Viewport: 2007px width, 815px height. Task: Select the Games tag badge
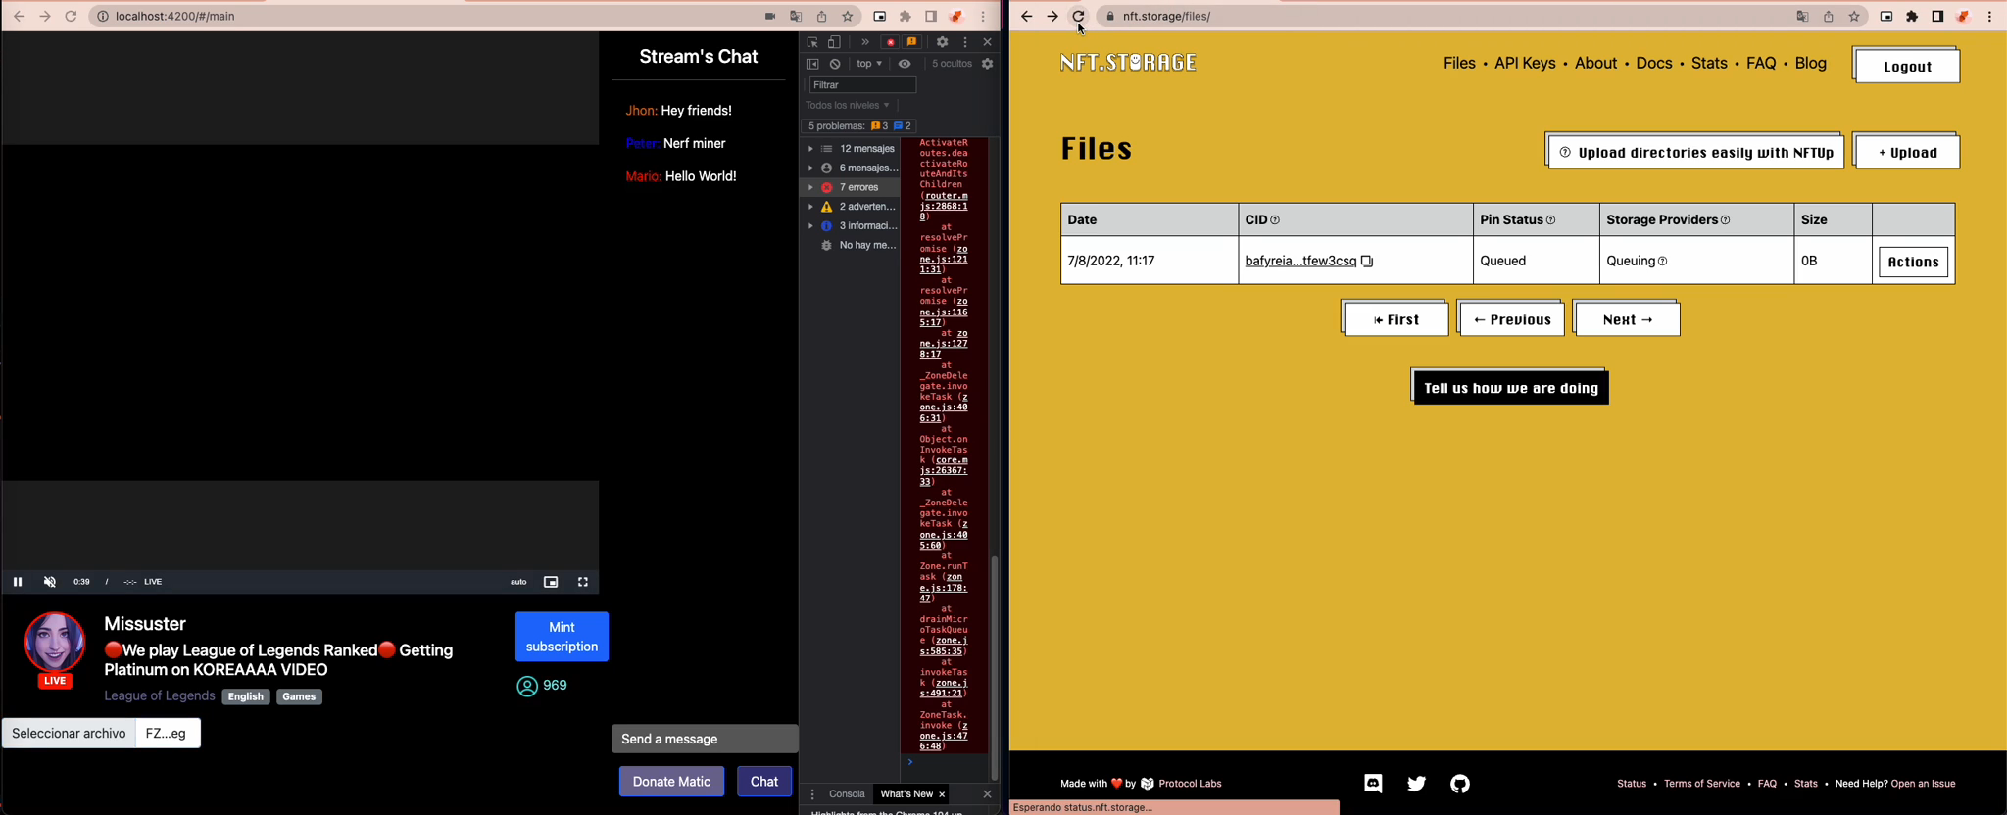(x=299, y=697)
